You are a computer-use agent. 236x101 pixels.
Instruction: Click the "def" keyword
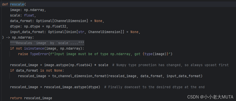pos(5,4)
